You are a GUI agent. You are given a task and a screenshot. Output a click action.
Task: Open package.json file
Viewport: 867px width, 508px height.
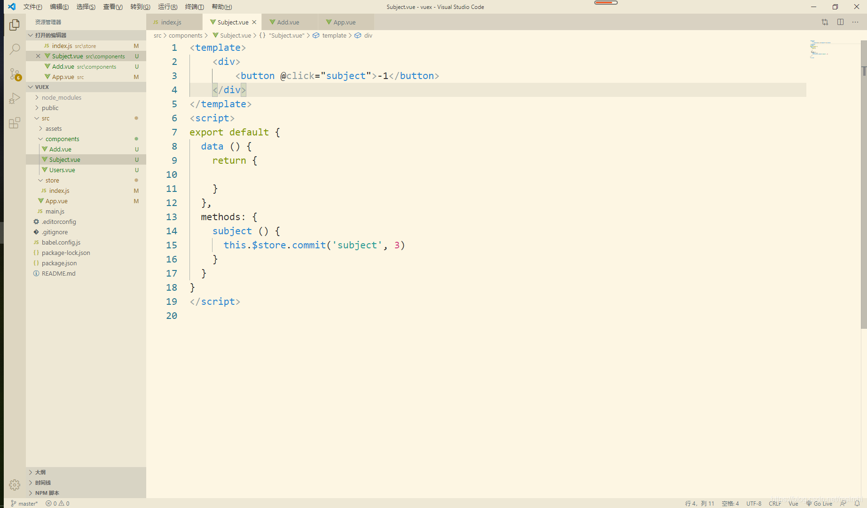86,263
